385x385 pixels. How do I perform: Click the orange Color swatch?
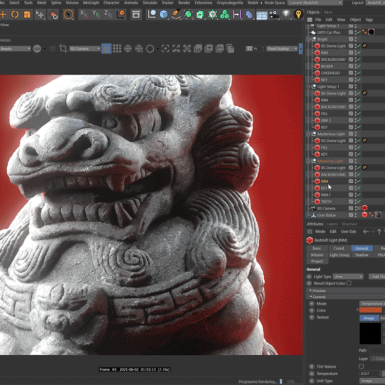pos(371,310)
